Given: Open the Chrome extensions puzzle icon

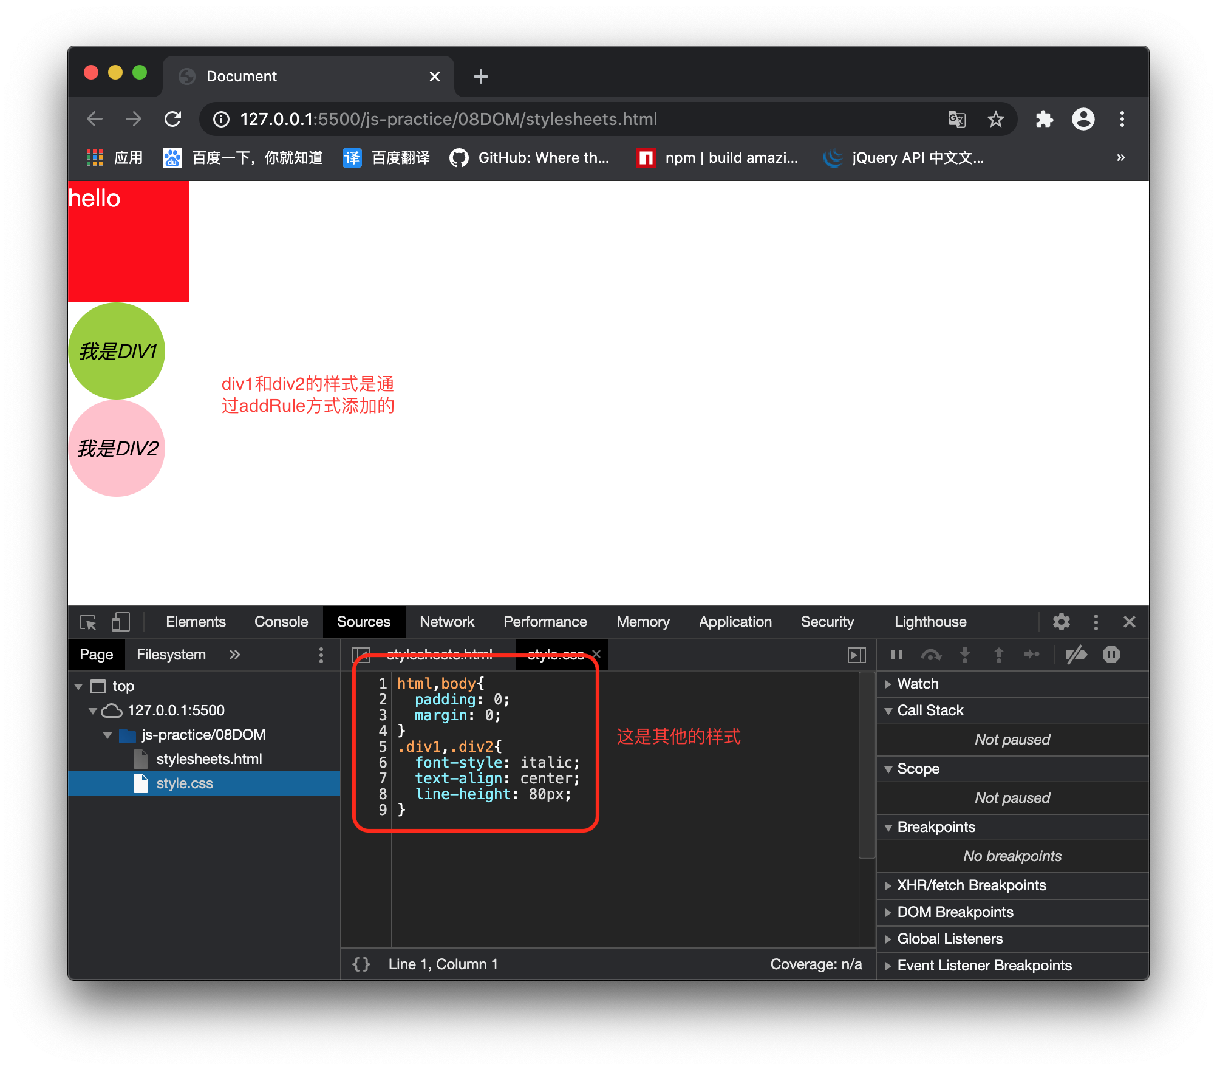Looking at the screenshot, I should point(1044,119).
